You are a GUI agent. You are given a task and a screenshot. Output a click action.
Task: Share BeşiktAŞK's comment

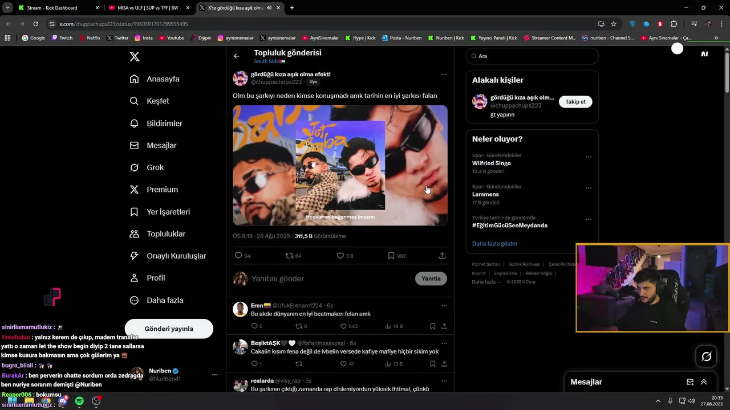click(x=444, y=364)
